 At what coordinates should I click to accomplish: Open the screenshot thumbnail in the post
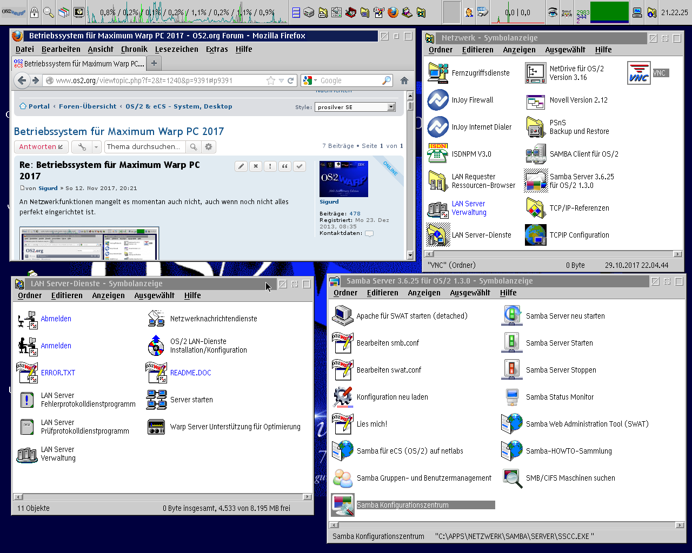89,244
